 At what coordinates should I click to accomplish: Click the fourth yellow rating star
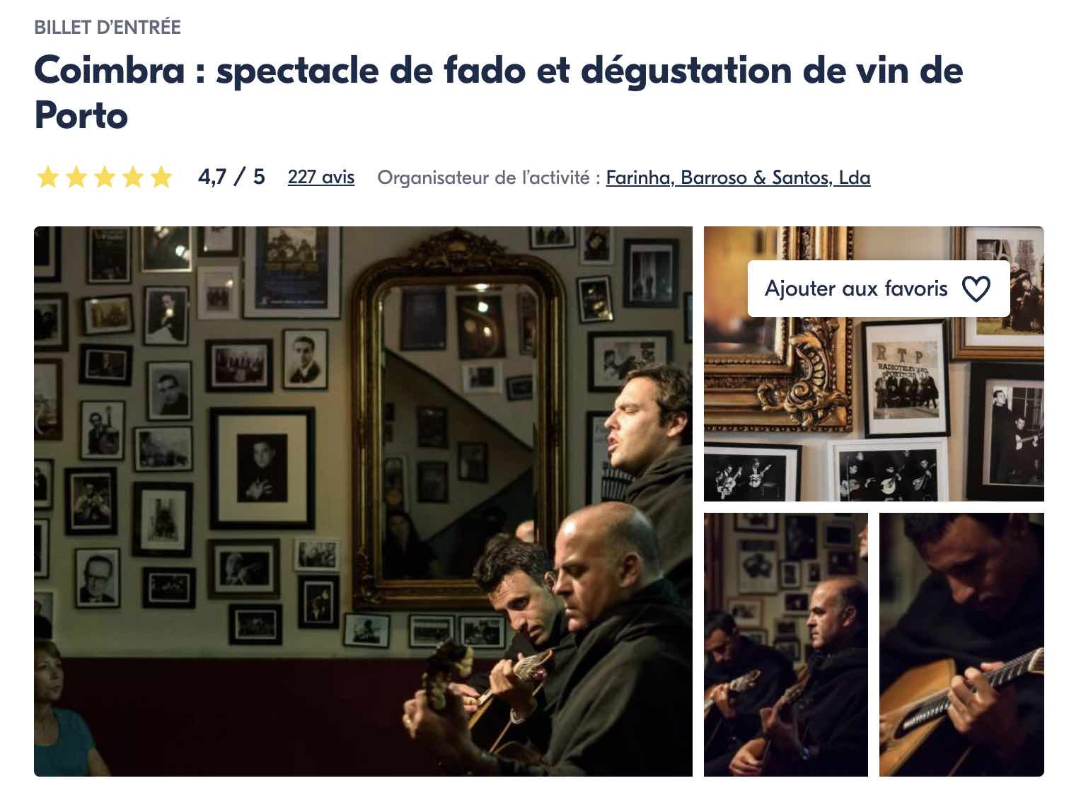pos(132,177)
